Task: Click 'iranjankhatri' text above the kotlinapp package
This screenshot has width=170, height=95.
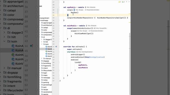Action: [x=44, y=18]
